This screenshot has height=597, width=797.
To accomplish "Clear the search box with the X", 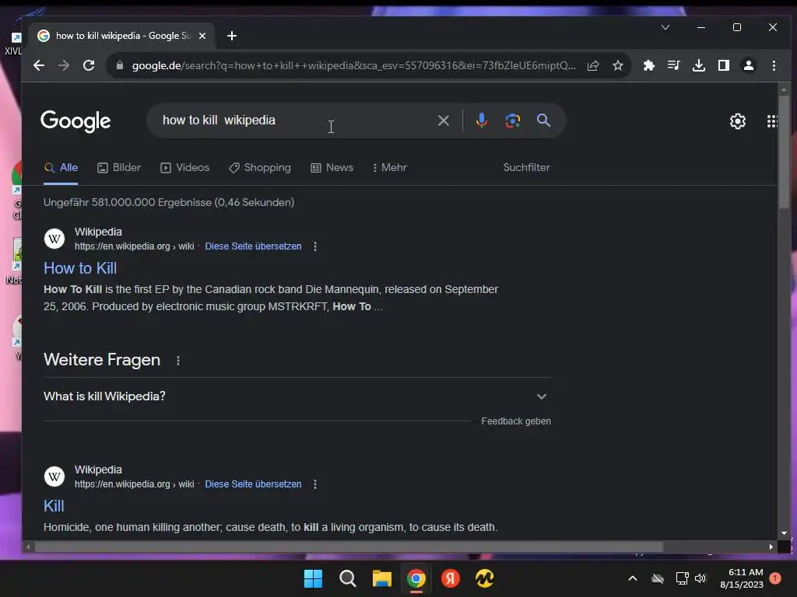I will 443,120.
